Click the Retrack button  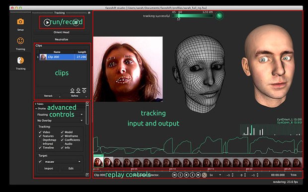click(48, 96)
